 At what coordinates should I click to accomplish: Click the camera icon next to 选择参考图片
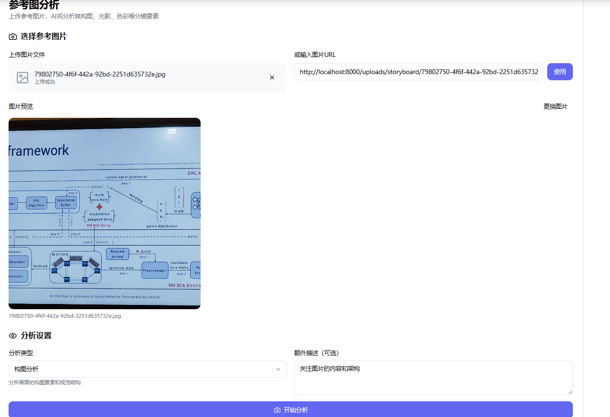[13, 37]
